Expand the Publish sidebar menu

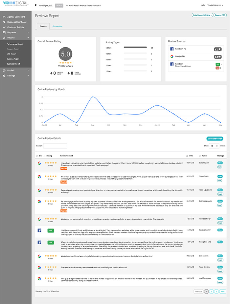[x=28, y=70]
